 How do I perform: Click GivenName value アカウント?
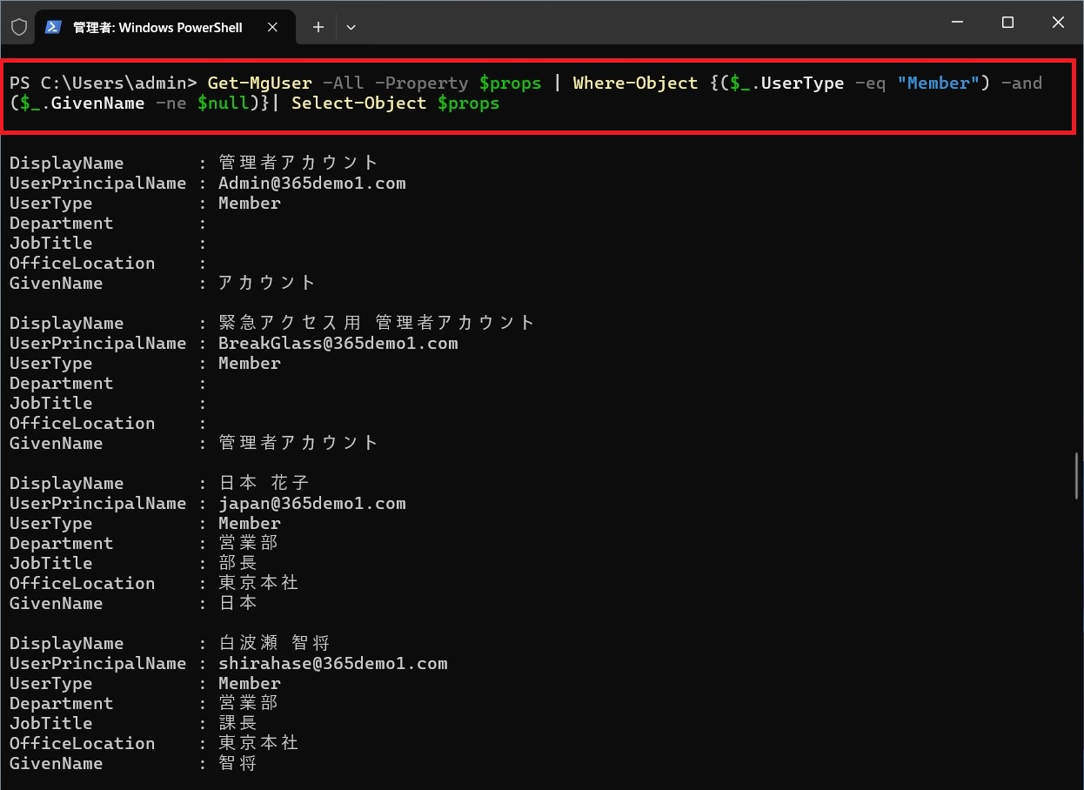point(266,283)
